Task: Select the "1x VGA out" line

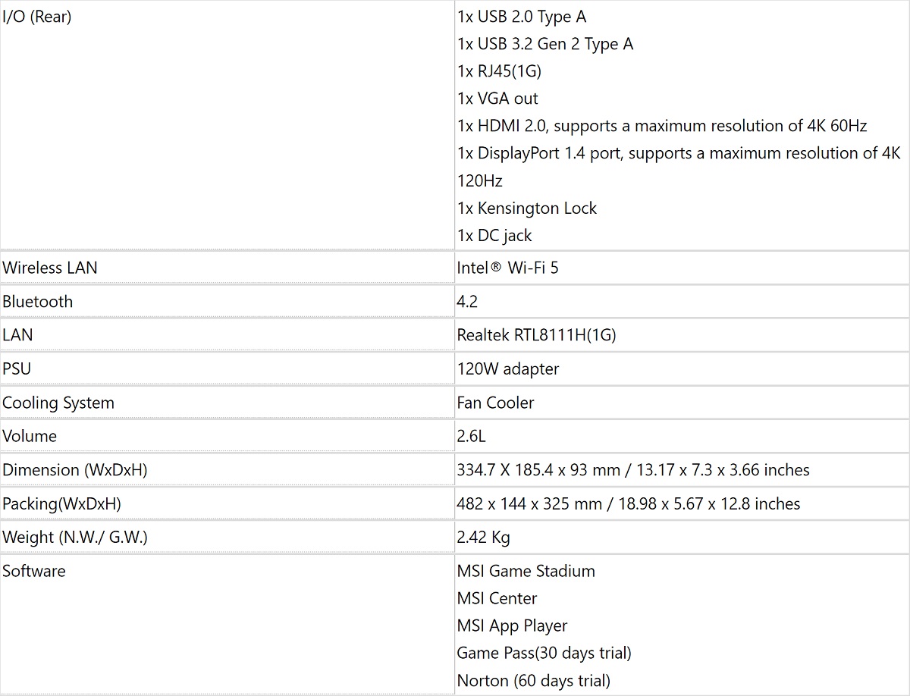Action: point(497,99)
